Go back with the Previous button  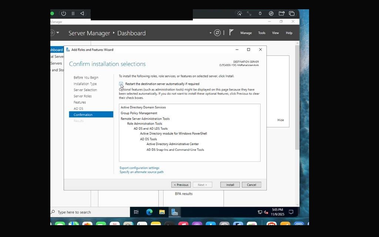[x=181, y=185]
